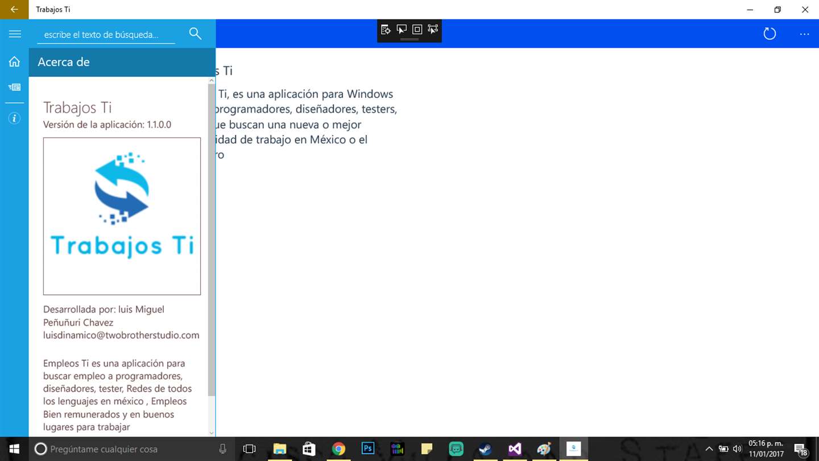The image size is (819, 461).
Task: Click the first debug toolbar icon
Action: 386,30
